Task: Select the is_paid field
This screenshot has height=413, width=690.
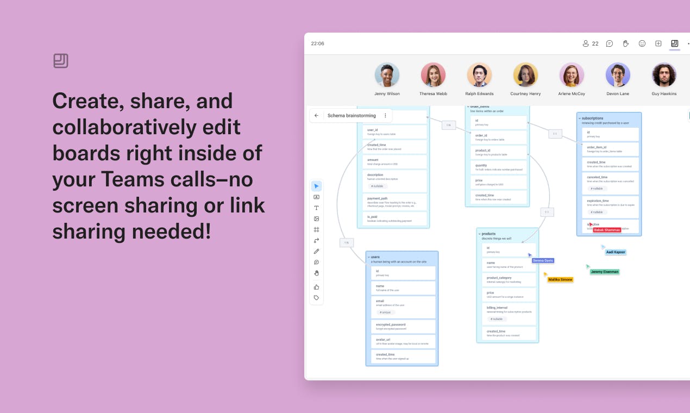Action: click(395, 218)
